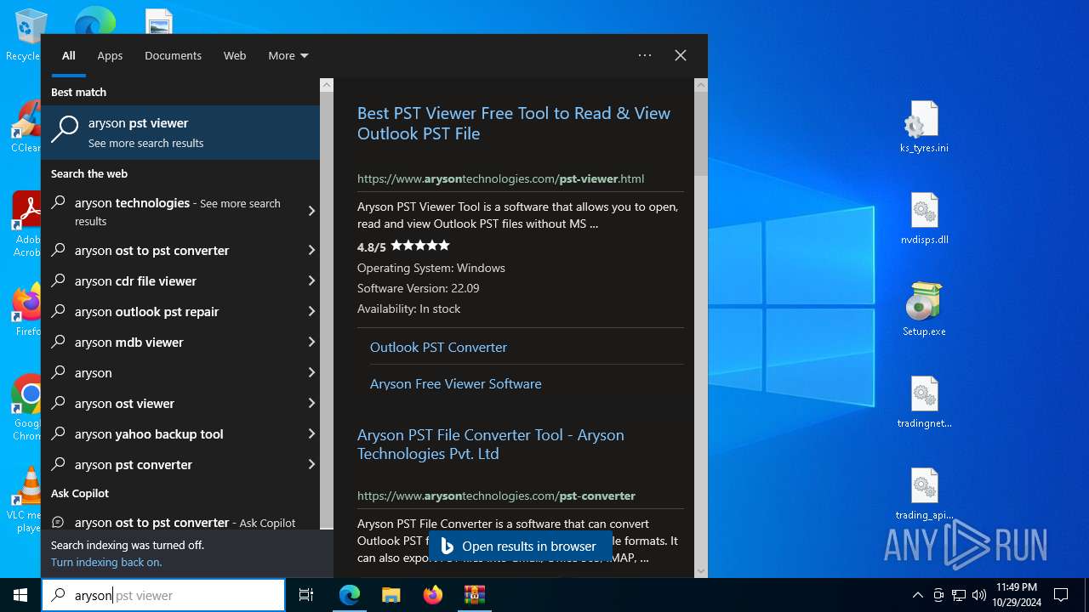
Task: Launch Firefox from the taskbar
Action: [432, 595]
